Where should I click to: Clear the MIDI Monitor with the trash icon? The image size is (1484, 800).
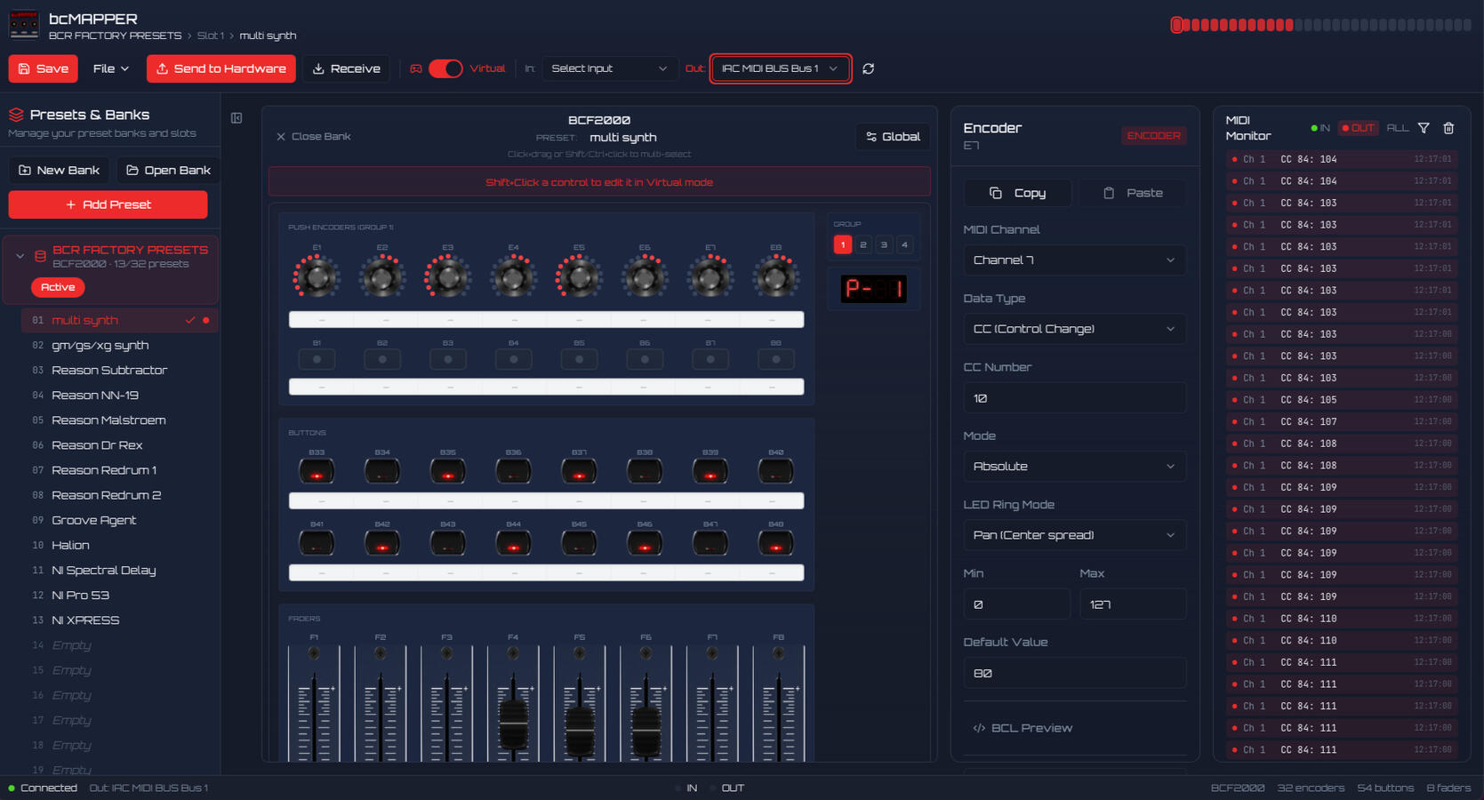pos(1448,128)
